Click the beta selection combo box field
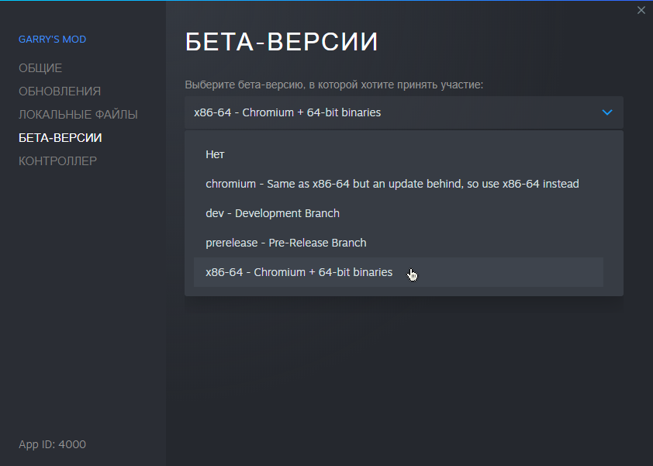Viewport: 653px width, 466px height. pos(388,112)
